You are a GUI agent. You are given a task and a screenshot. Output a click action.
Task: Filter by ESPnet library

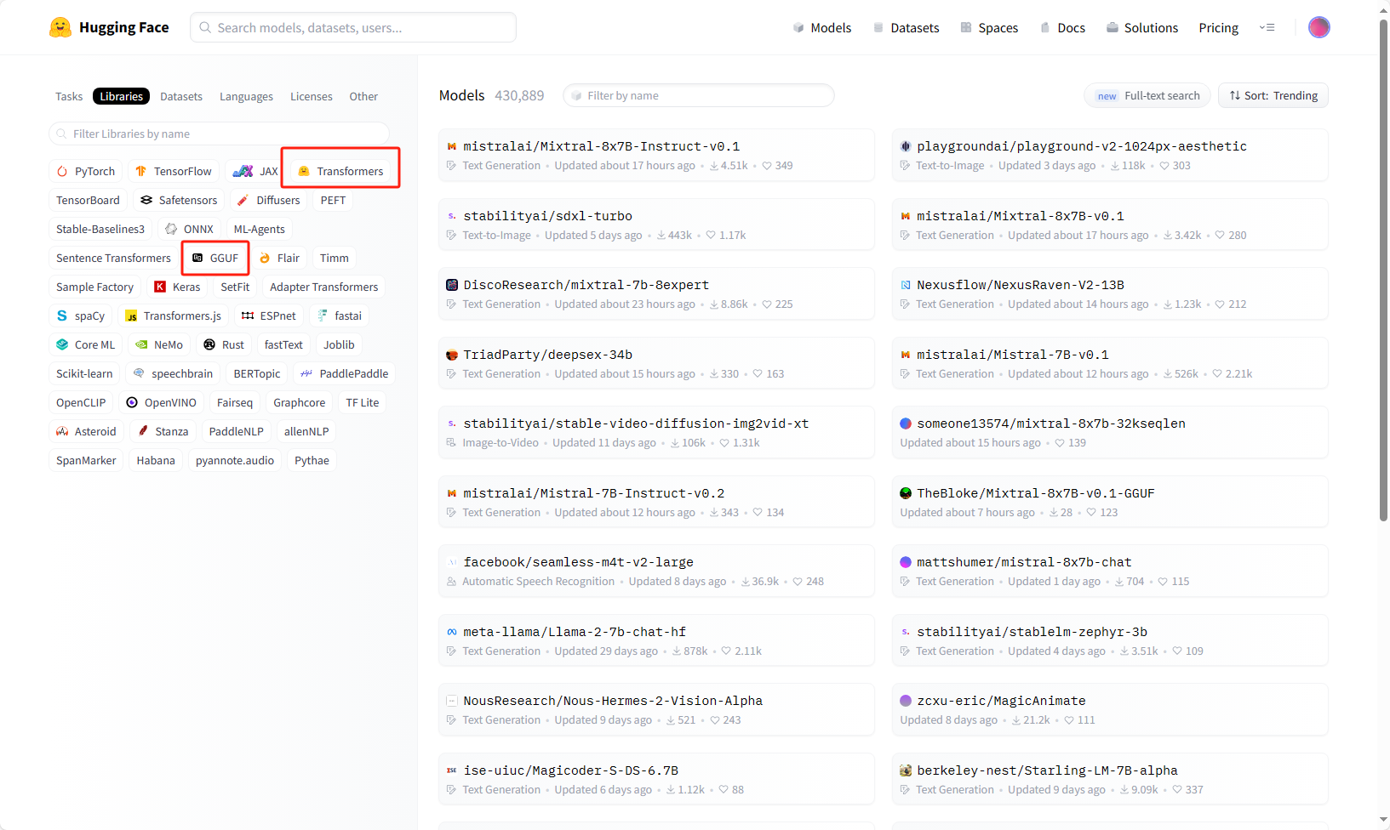click(269, 316)
